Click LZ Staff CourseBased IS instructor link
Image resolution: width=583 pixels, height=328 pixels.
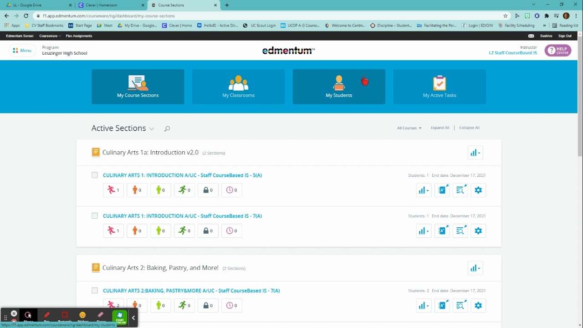(513, 53)
